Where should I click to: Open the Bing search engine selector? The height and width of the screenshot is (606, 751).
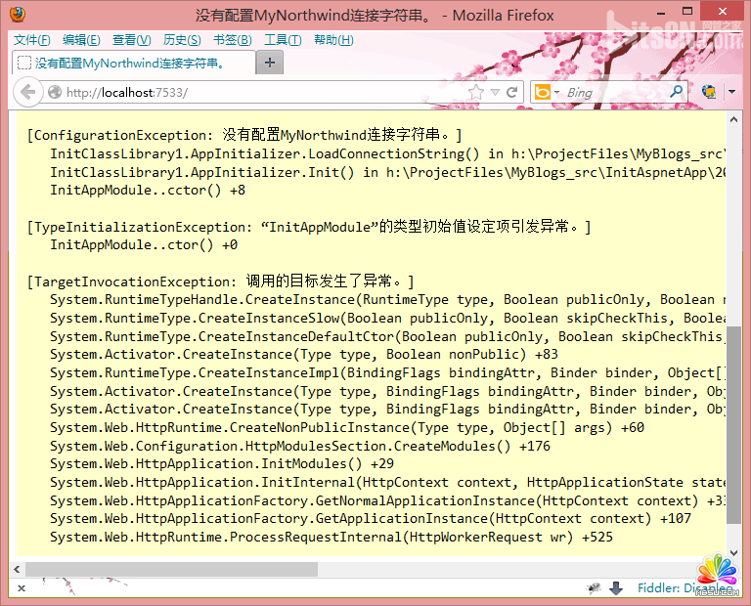coord(547,92)
